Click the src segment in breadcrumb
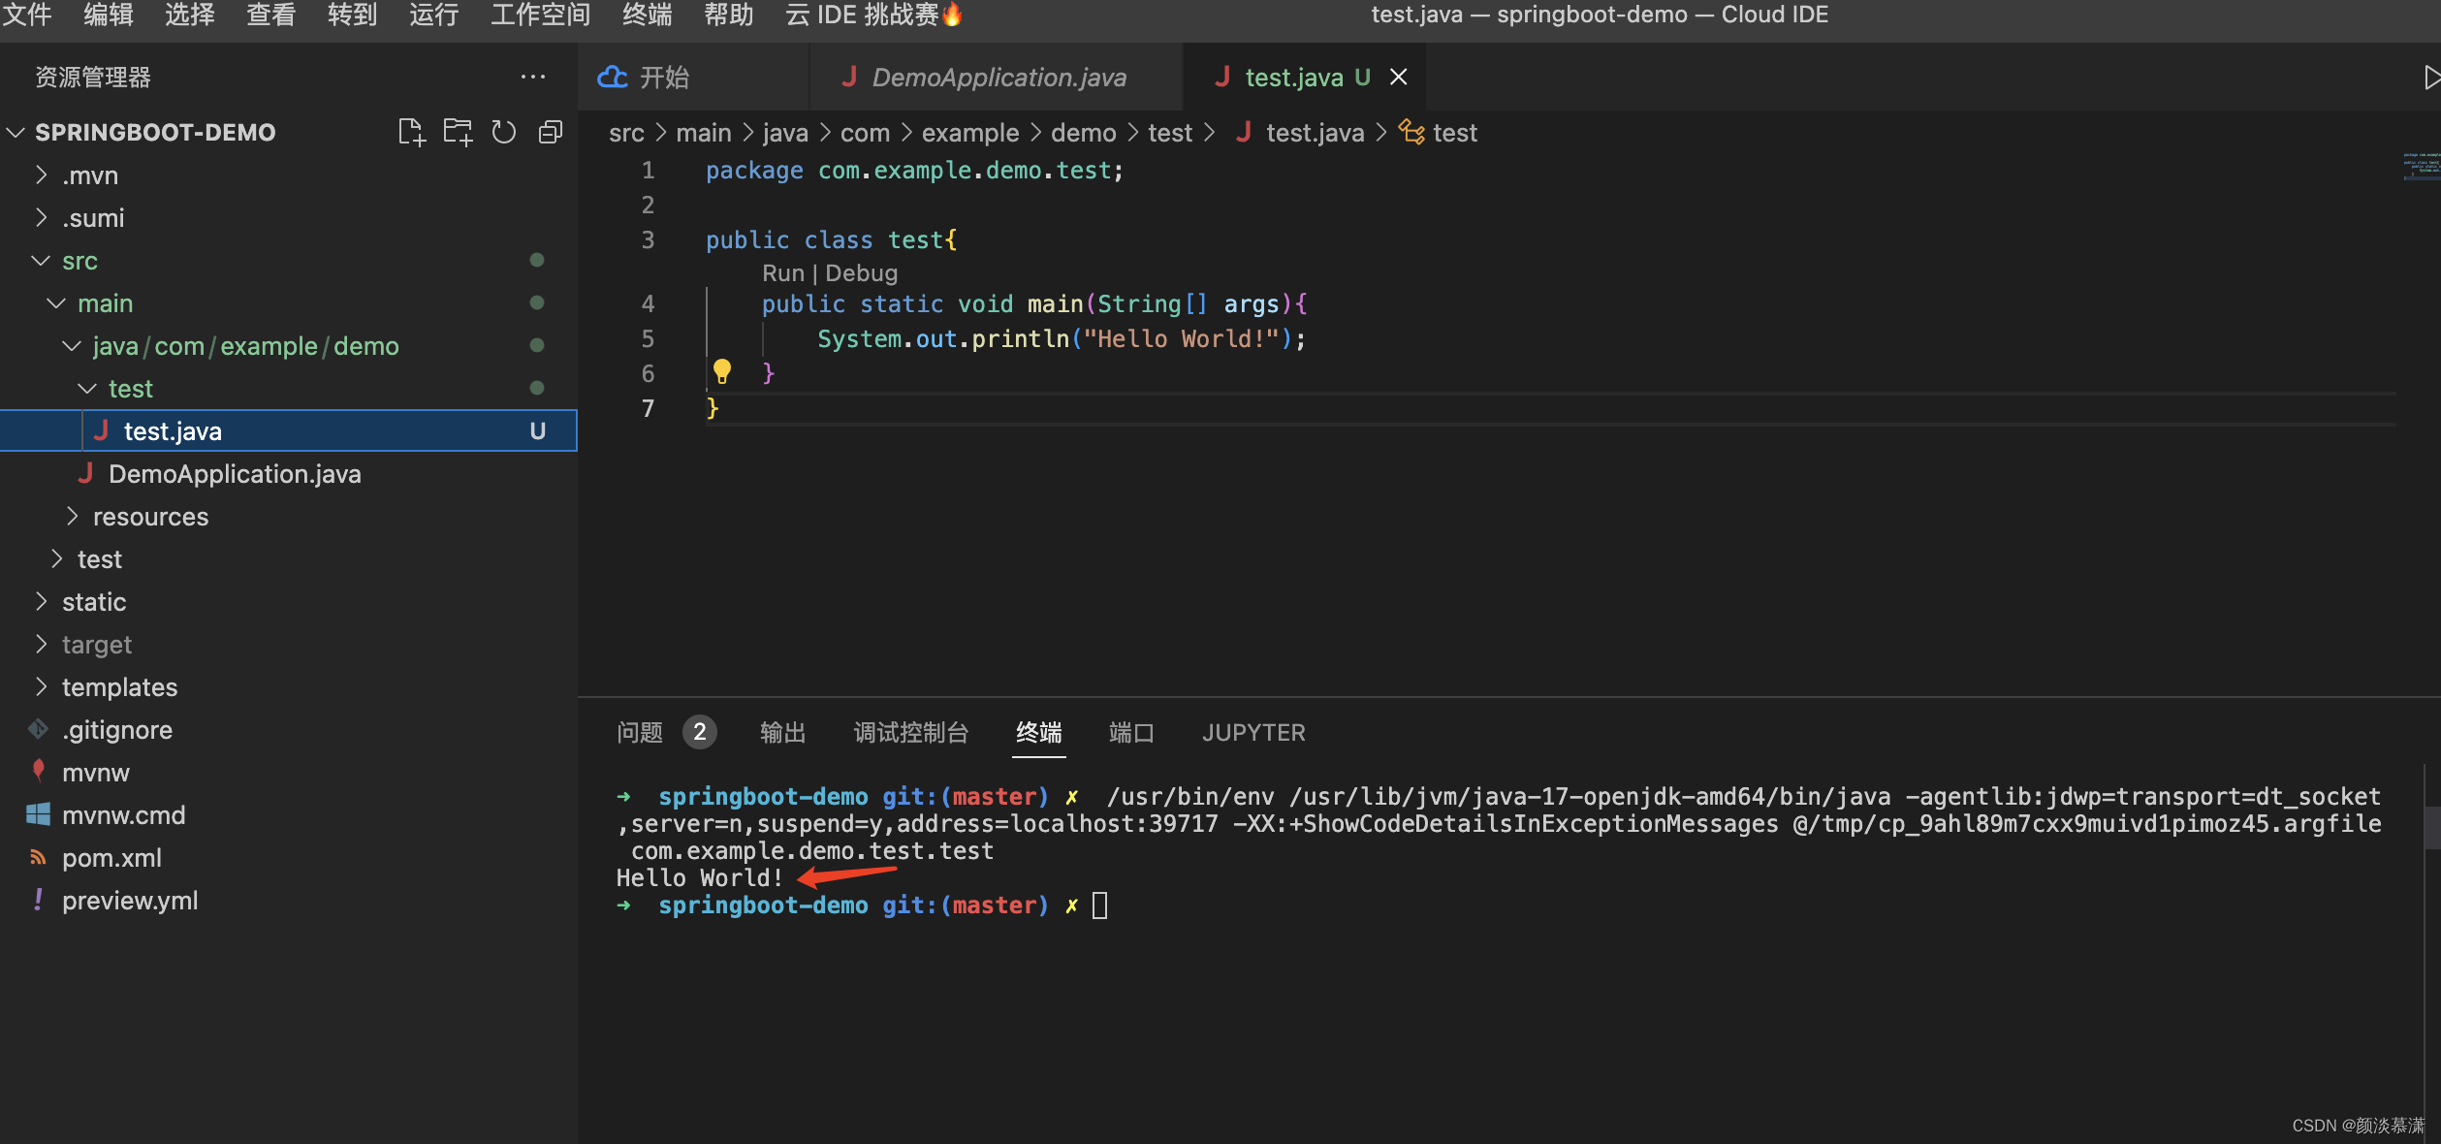The width and height of the screenshot is (2441, 1144). pyautogui.click(x=626, y=132)
